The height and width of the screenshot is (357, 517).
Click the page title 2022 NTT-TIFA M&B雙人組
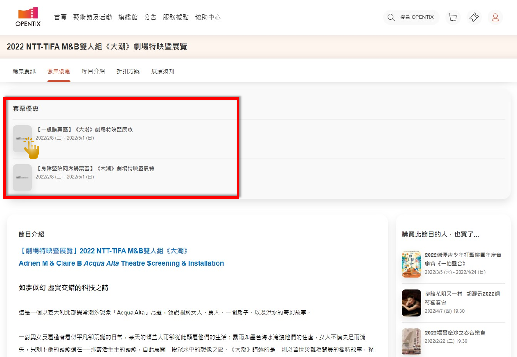[97, 47]
